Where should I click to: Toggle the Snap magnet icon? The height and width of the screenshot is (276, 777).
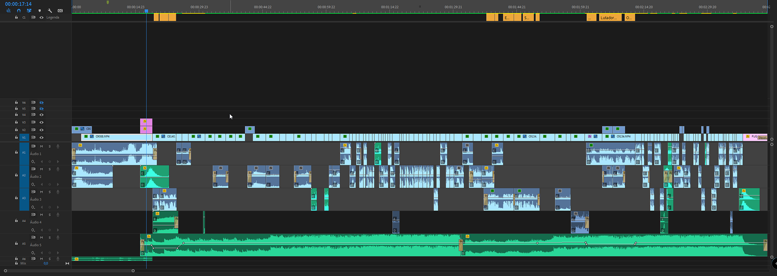(x=19, y=11)
